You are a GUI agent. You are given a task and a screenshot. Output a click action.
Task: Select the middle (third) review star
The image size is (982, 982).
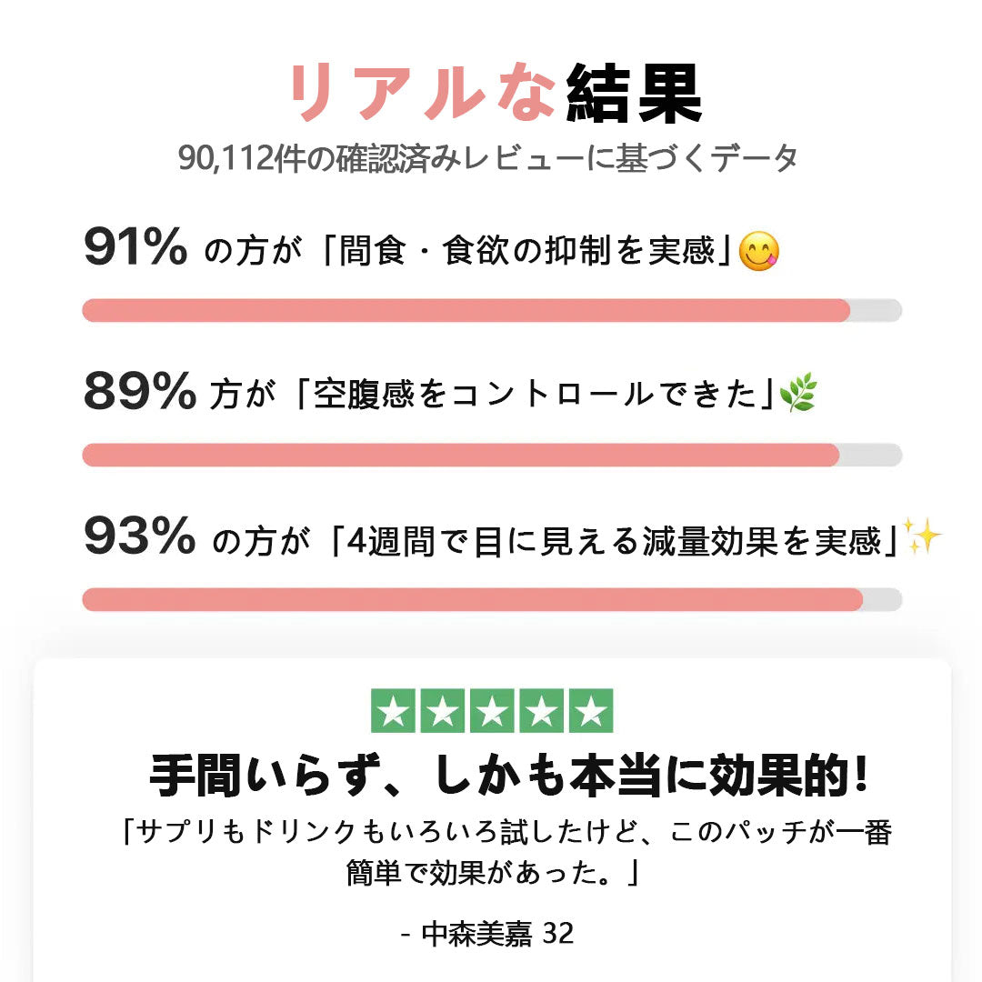(x=492, y=711)
